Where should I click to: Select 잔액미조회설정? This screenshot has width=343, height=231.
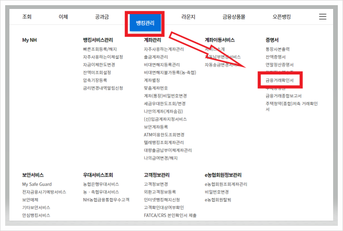pos(97,73)
